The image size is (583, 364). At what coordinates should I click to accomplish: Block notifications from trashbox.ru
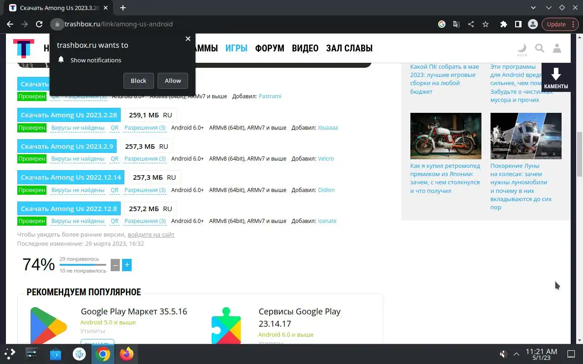click(x=138, y=81)
